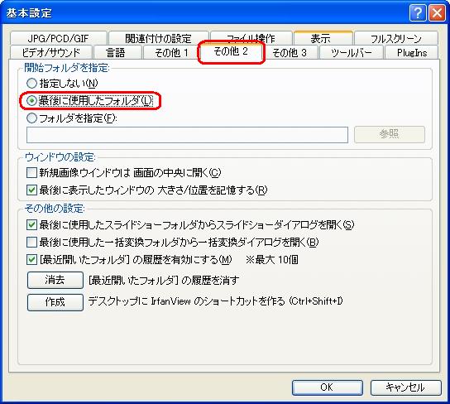Image resolution: width=450 pixels, height=404 pixels.
Task: Click 作成 to create desktop shortcut
Action: point(55,302)
